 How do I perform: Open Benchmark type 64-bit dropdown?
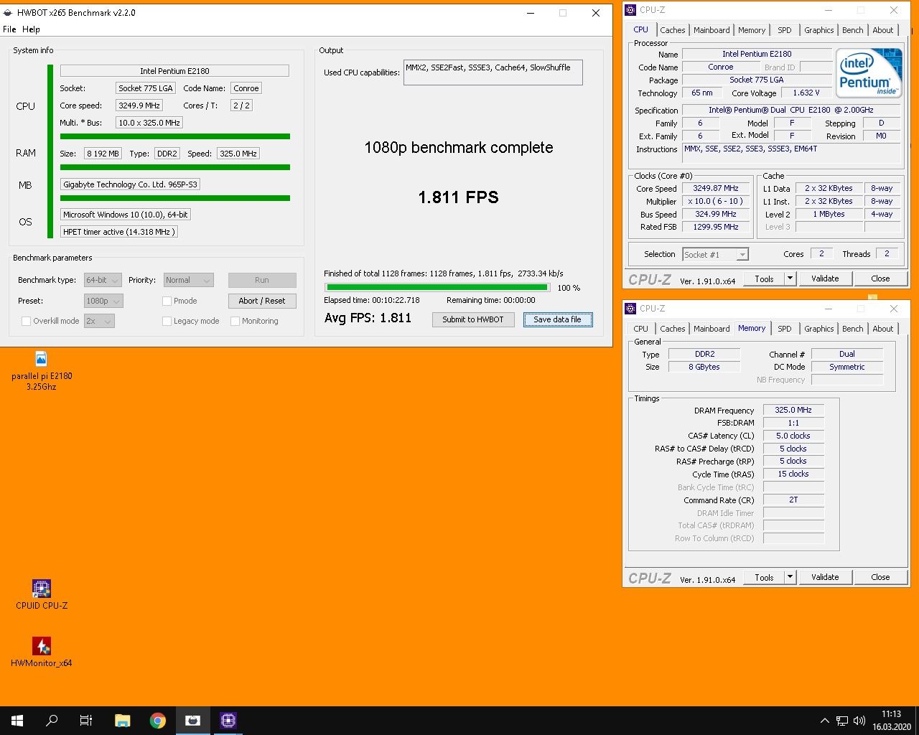tap(103, 280)
